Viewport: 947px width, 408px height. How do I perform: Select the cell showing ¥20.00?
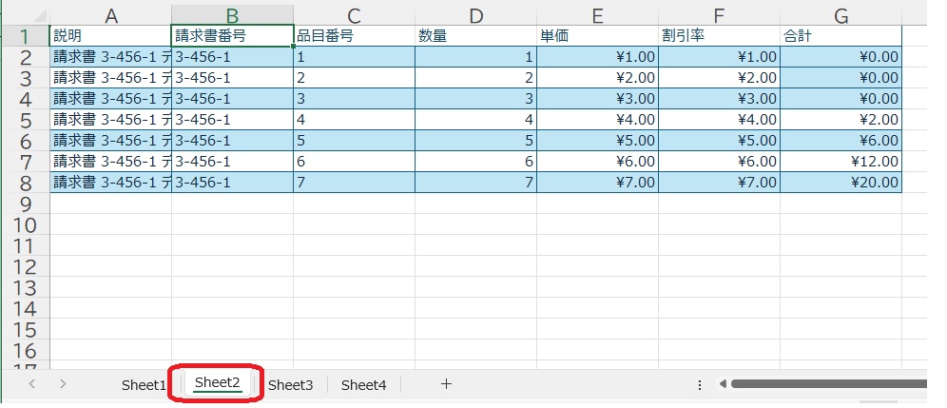(x=841, y=182)
